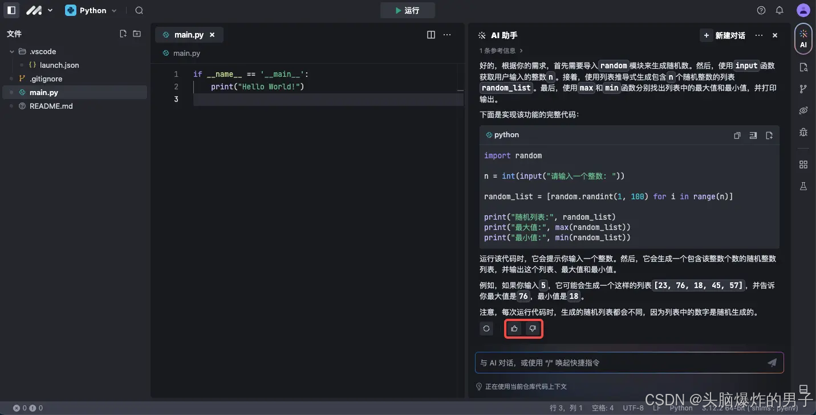This screenshot has height=415, width=816.
Task: Open the source control branch icon
Action: [x=803, y=88]
